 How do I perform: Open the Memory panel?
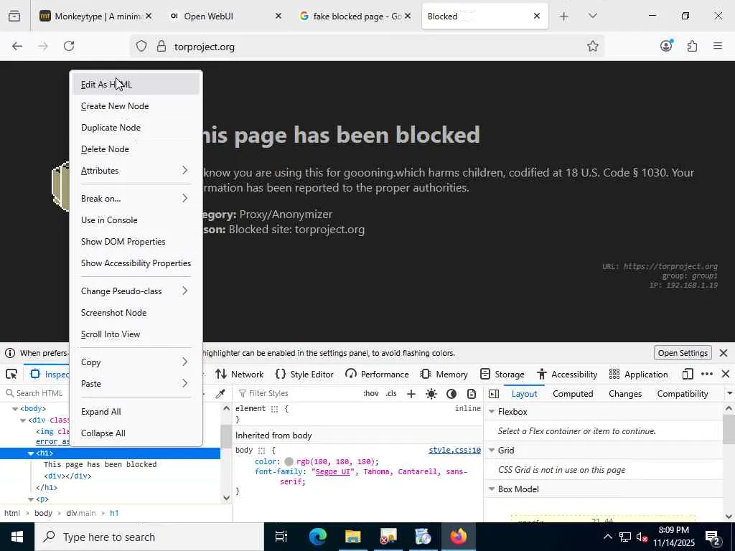444,375
